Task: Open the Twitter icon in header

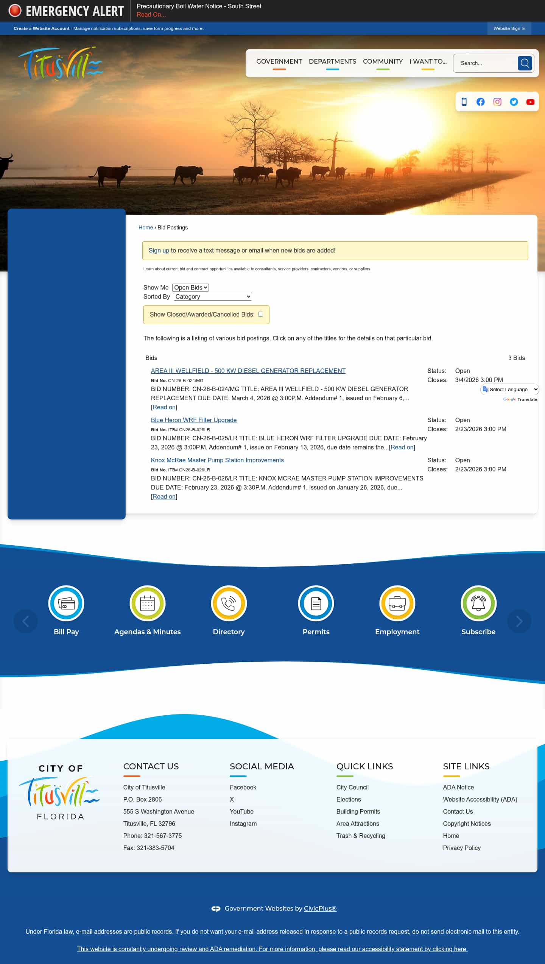Action: pyautogui.click(x=514, y=102)
